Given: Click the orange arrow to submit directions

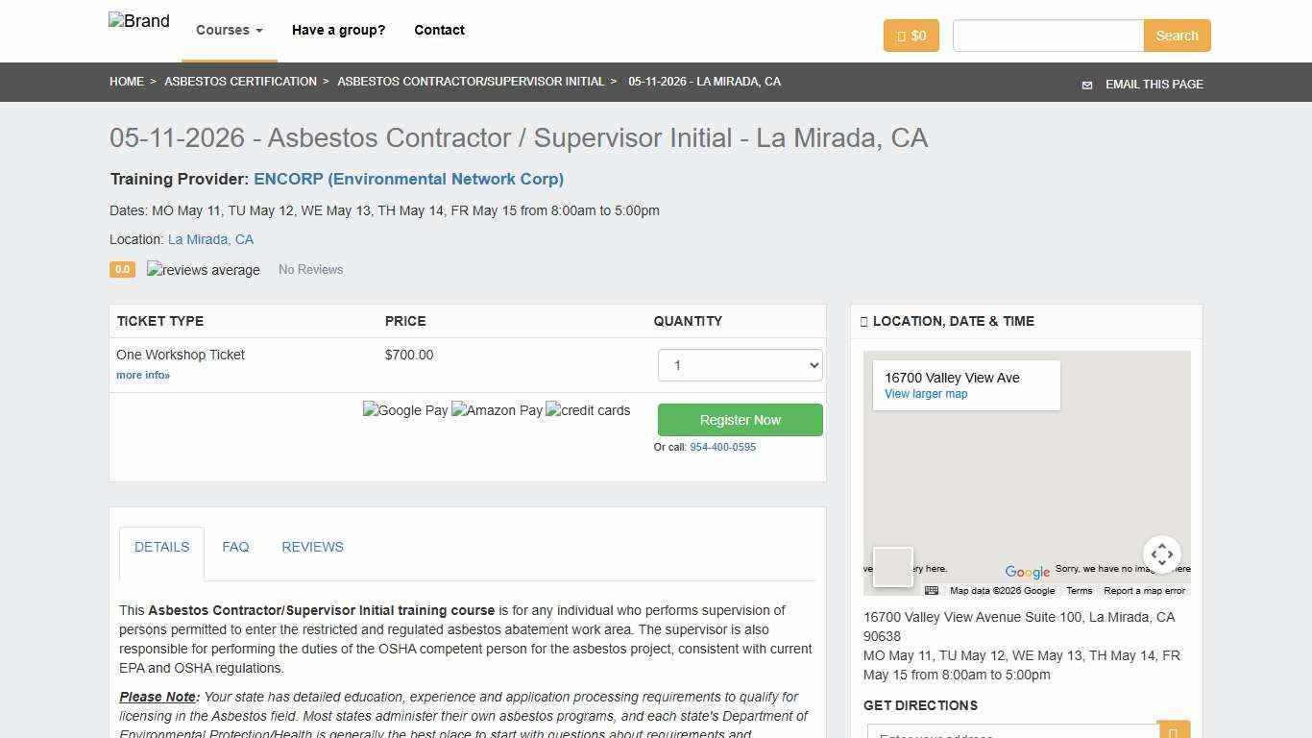Looking at the screenshot, I should point(1174,730).
